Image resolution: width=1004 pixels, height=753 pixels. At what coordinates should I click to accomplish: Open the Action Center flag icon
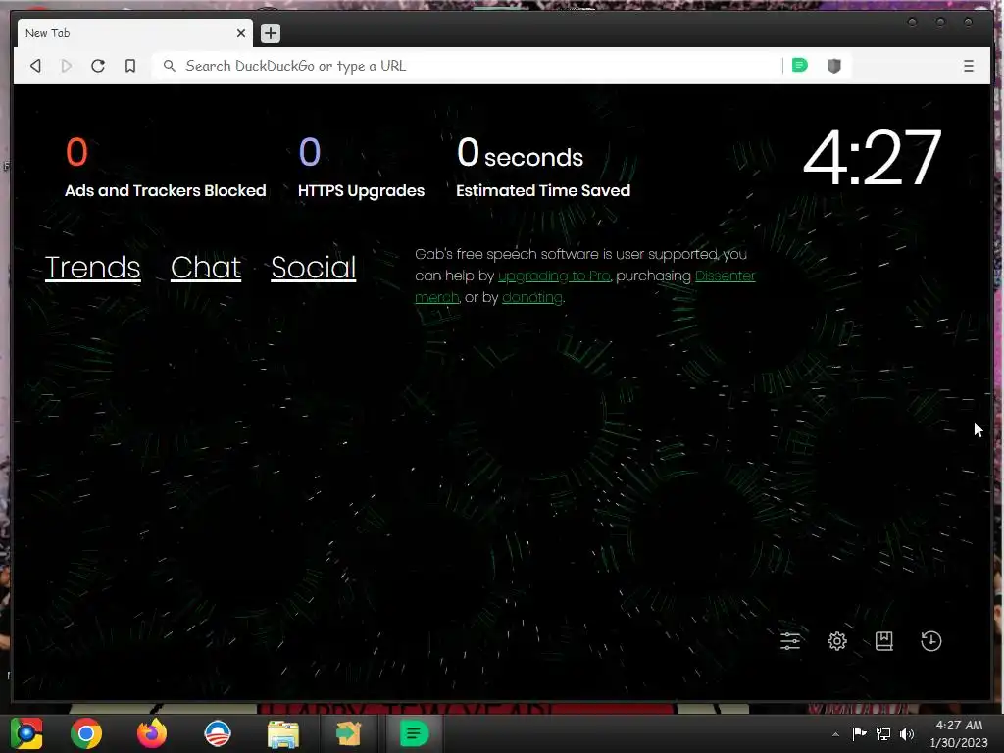[x=859, y=733]
